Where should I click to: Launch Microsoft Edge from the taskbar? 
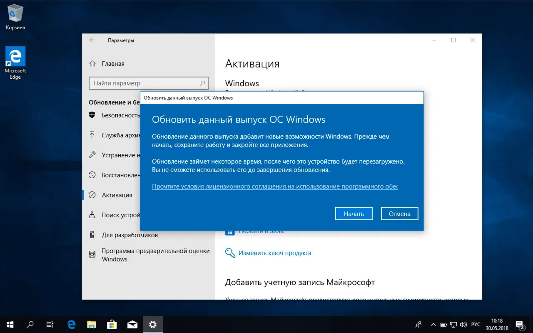tap(71, 324)
